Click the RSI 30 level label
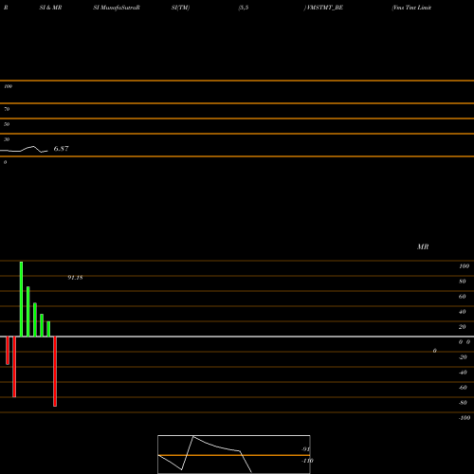This screenshot has height=474, width=474. 7,139
